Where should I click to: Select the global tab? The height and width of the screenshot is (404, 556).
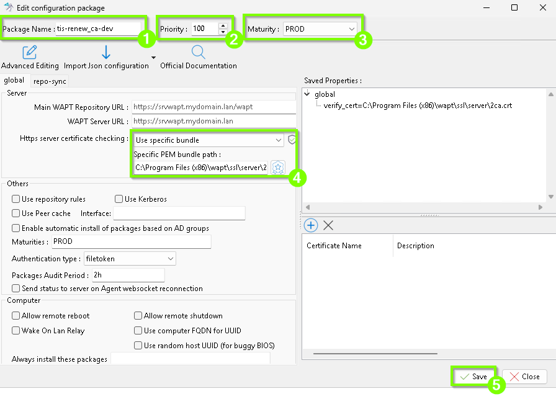point(14,80)
